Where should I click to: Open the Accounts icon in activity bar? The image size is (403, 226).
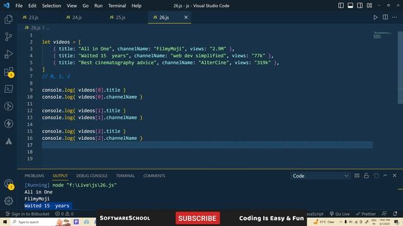point(9,184)
